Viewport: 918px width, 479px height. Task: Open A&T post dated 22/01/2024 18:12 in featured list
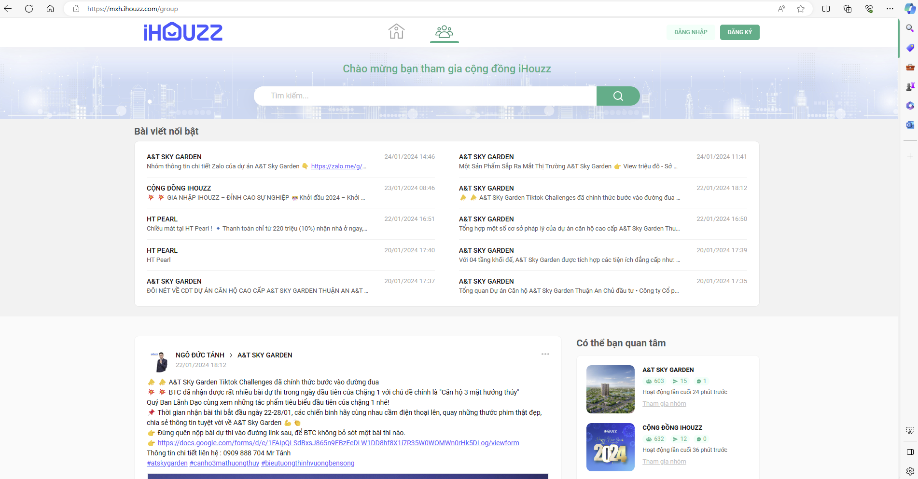click(x=603, y=193)
